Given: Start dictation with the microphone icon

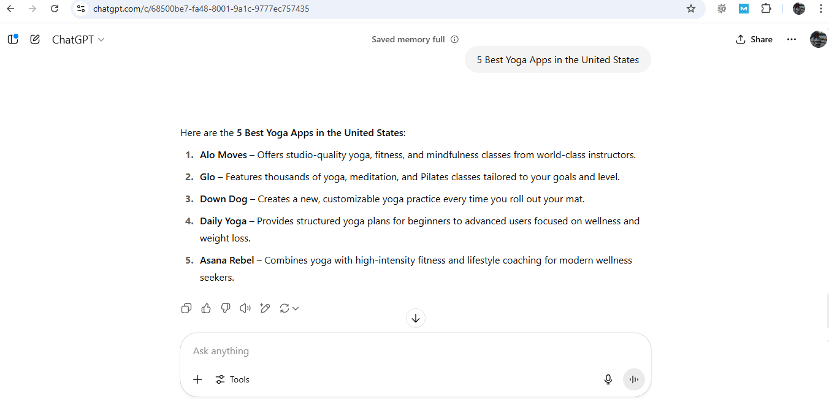Looking at the screenshot, I should point(608,379).
